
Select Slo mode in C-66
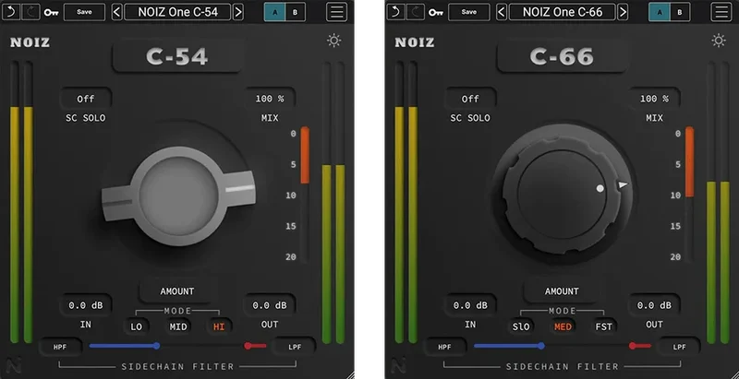(x=521, y=326)
